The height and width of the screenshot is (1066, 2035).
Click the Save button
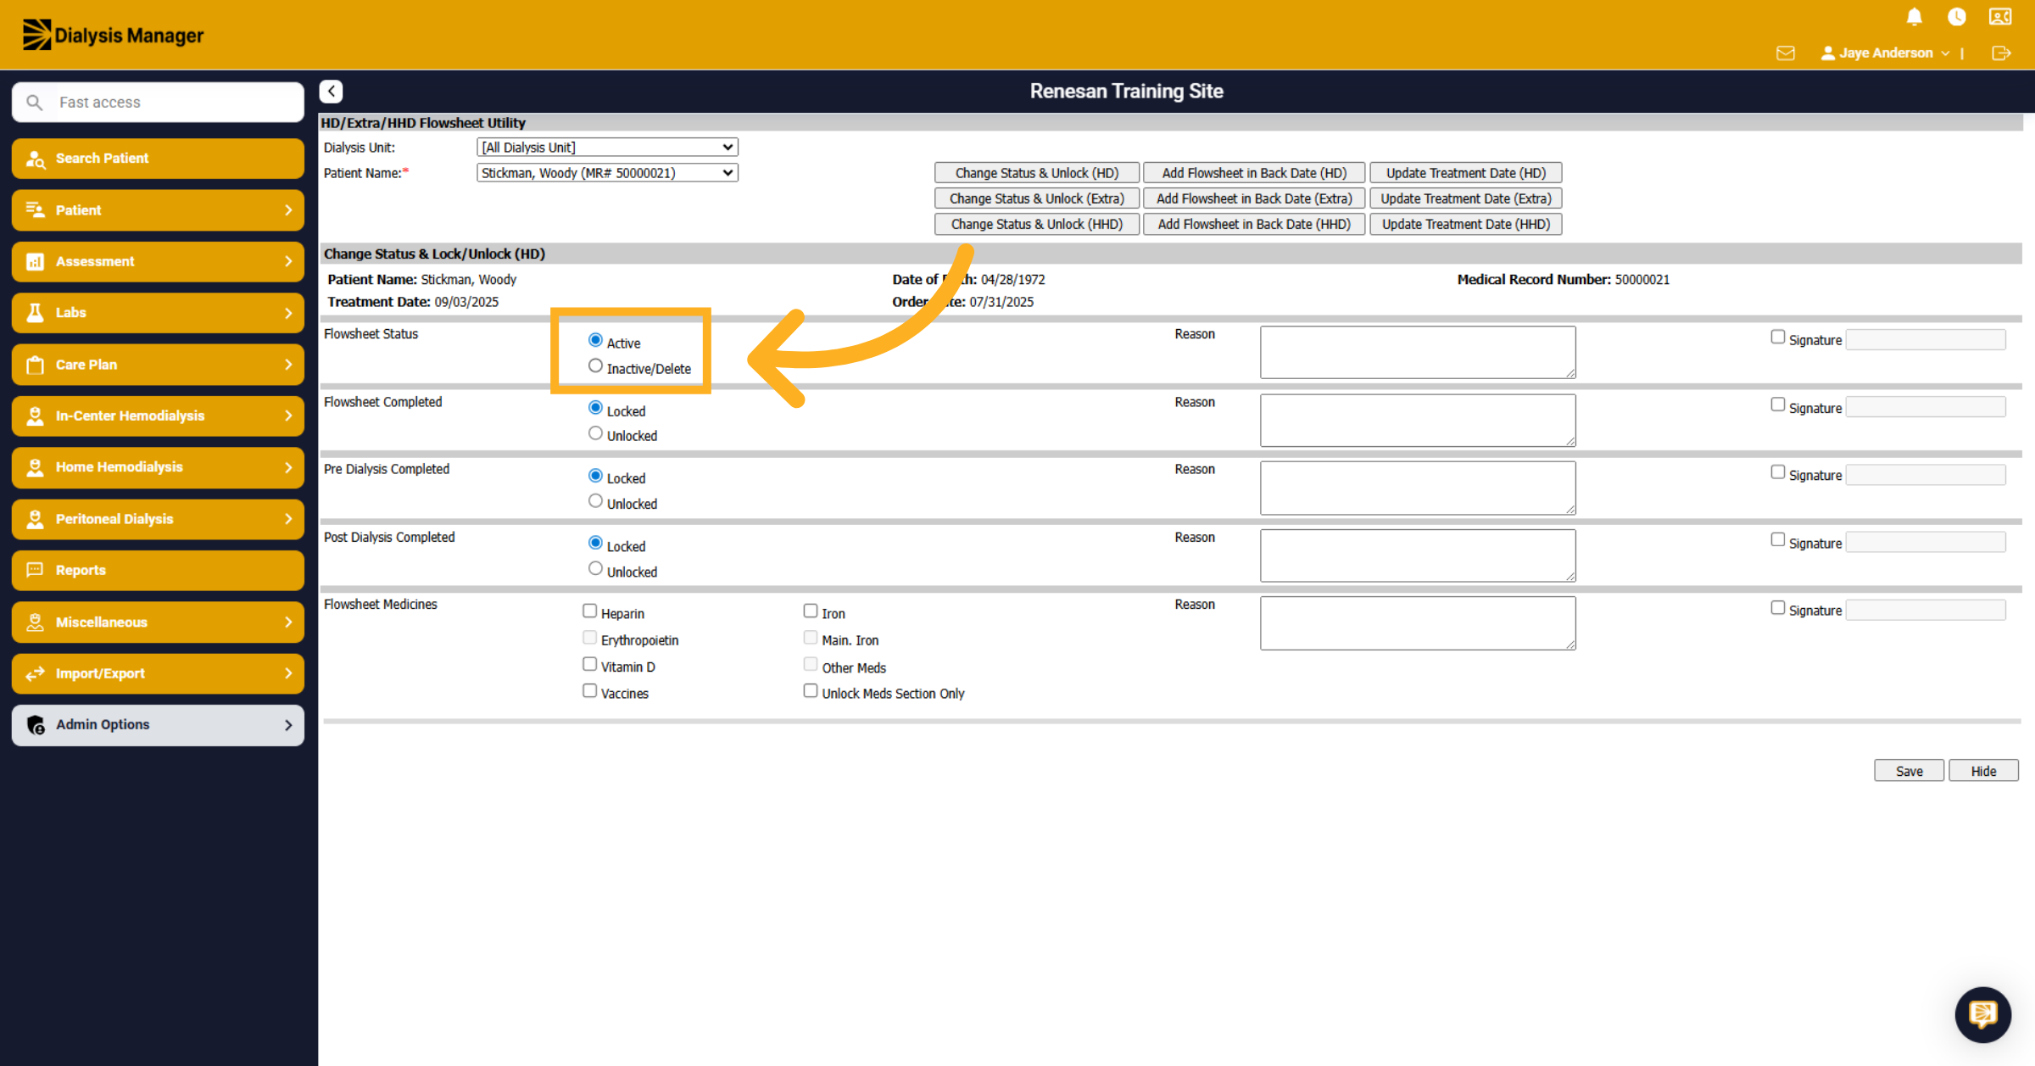click(x=1909, y=771)
